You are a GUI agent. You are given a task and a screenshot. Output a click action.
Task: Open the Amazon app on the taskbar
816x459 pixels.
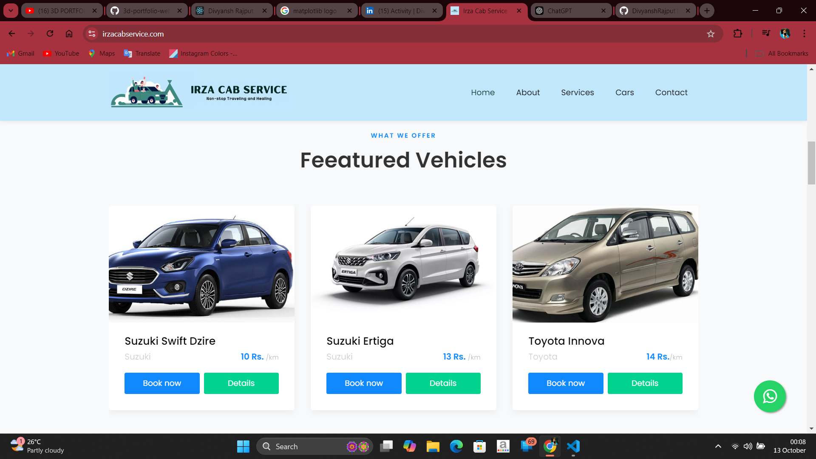click(x=503, y=446)
